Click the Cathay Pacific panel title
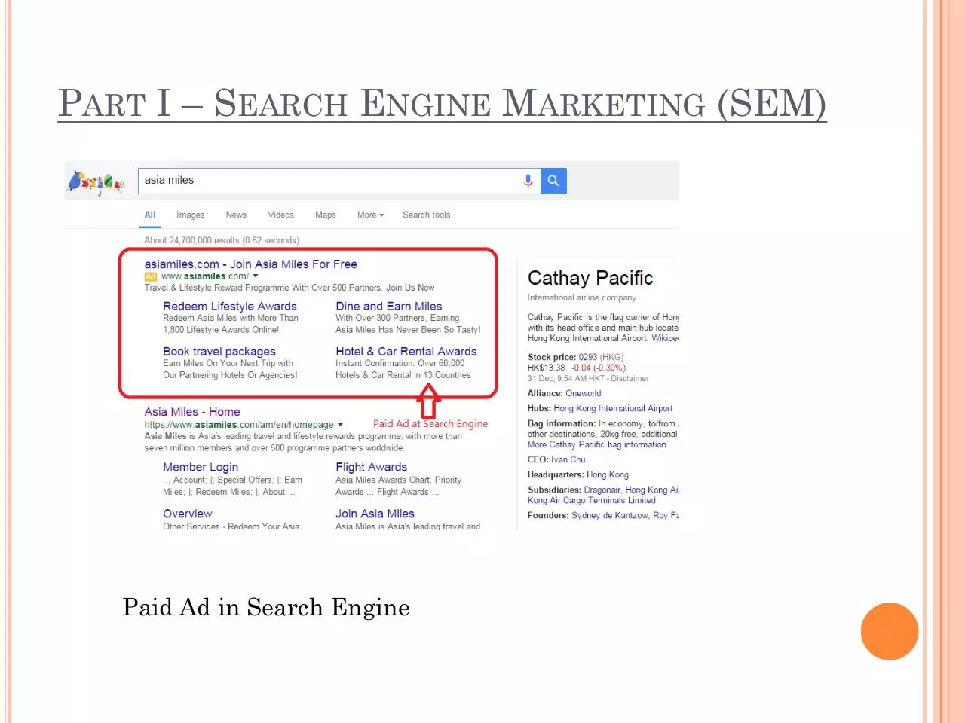This screenshot has height=723, width=965. [x=590, y=278]
